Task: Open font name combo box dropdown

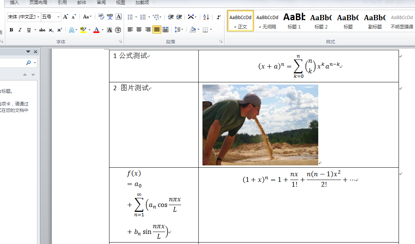Action: coord(38,17)
